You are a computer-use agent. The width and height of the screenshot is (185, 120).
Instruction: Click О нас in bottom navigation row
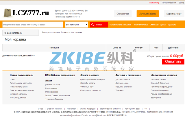(x=40, y=109)
